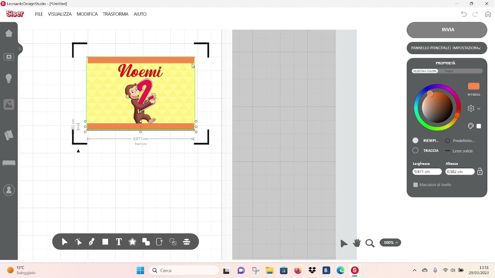
Task: Activate the hand pan tool
Action: pos(357,243)
